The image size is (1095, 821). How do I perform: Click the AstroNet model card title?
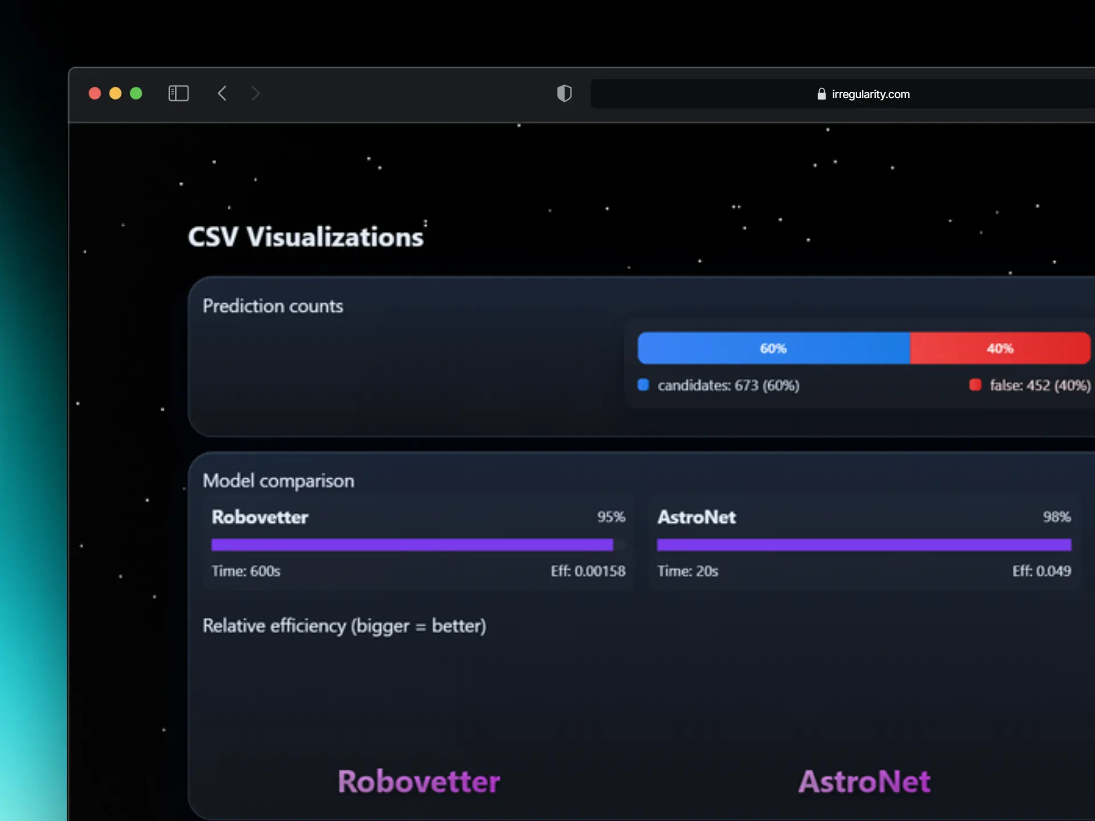click(696, 517)
